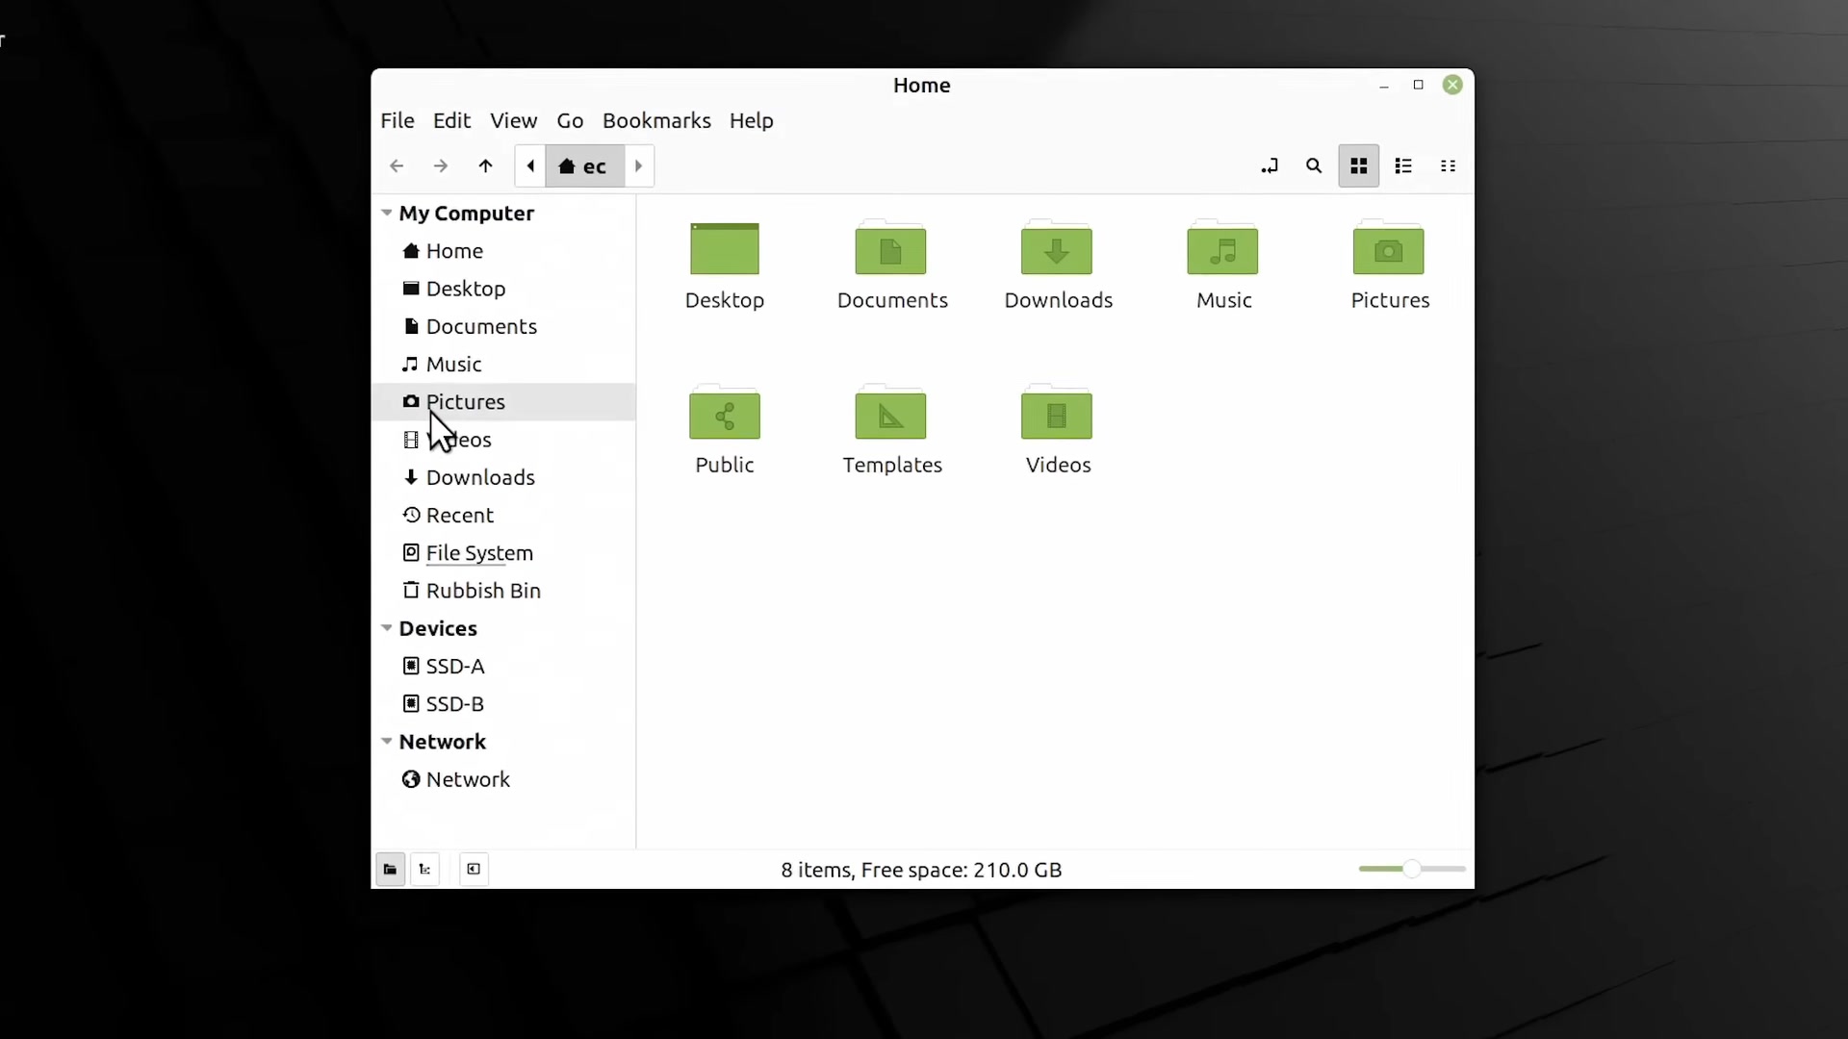
Task: Open Rubbish Bin in the sidebar
Action: click(503, 591)
